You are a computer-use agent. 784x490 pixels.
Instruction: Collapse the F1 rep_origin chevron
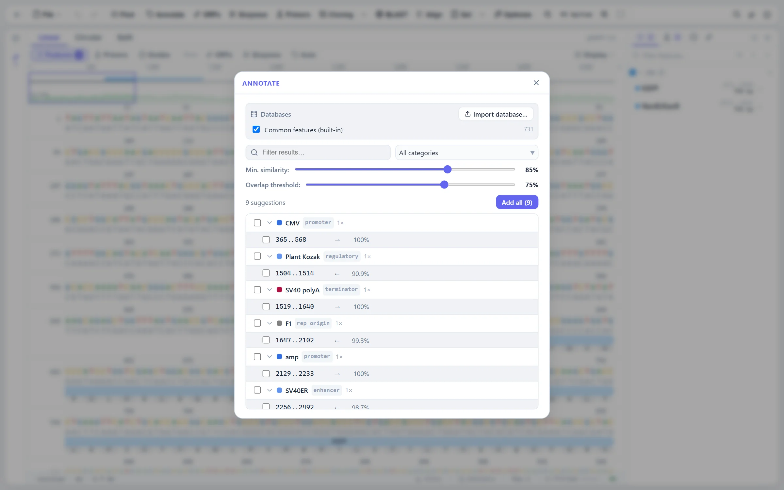[x=269, y=323]
